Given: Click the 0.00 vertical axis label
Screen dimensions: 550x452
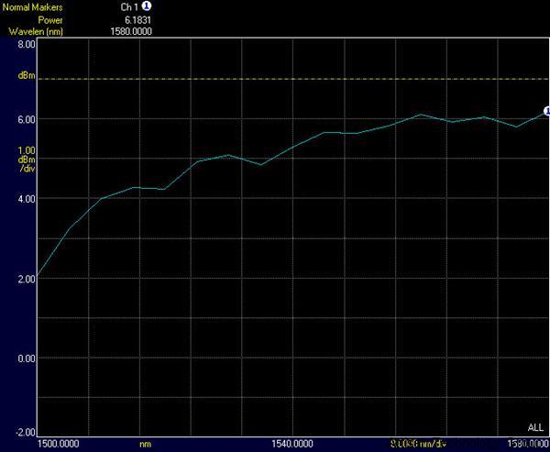Looking at the screenshot, I should pyautogui.click(x=26, y=358).
